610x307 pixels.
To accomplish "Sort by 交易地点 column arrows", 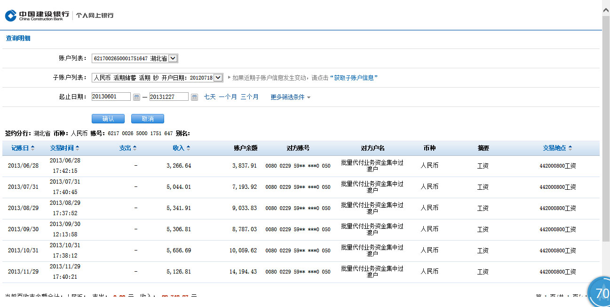I will point(570,148).
